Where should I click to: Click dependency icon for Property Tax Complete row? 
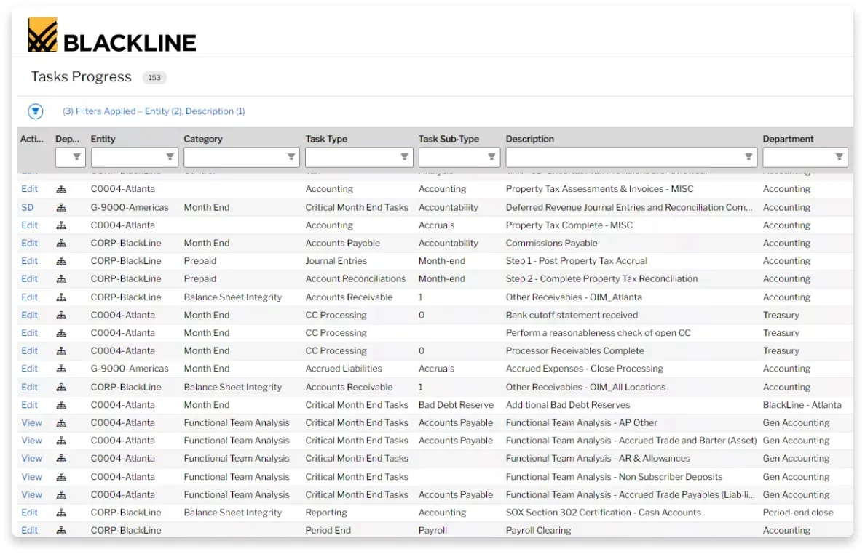coord(61,225)
